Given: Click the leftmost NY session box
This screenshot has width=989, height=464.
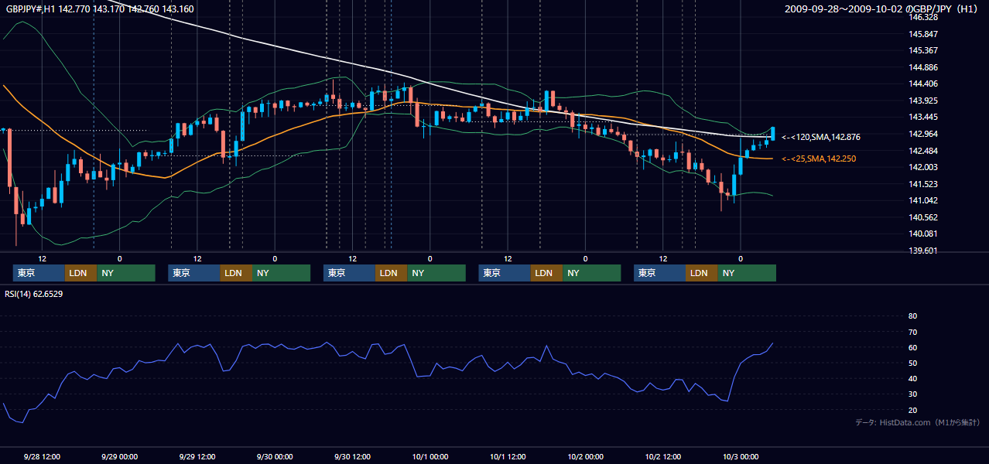Looking at the screenshot, I should [x=126, y=273].
